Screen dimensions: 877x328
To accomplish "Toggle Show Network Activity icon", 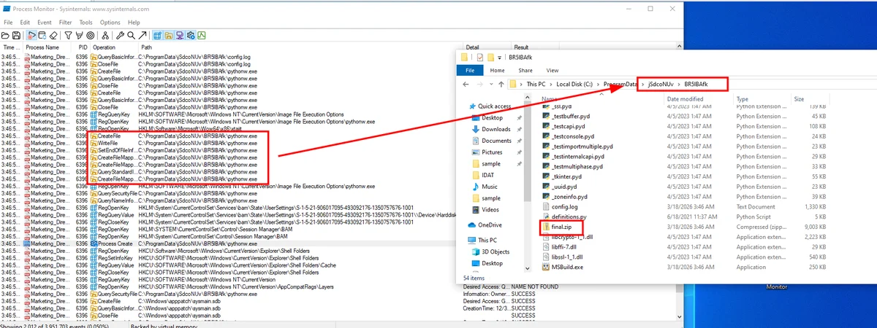I will pyautogui.click(x=180, y=35).
